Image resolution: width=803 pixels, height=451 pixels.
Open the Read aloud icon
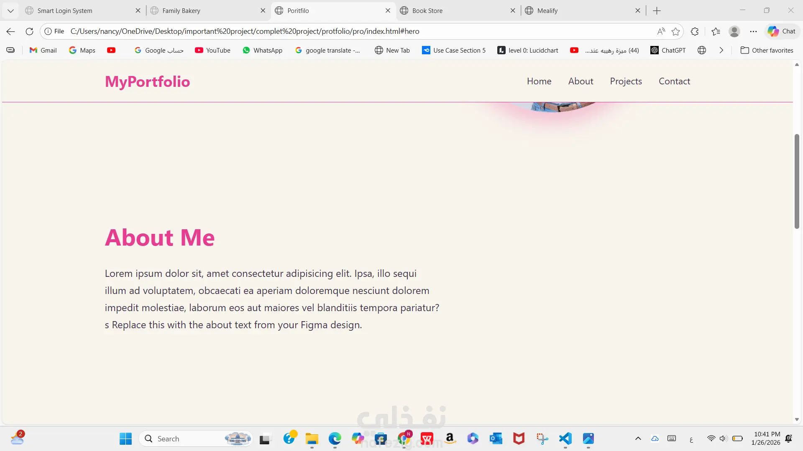click(661, 31)
